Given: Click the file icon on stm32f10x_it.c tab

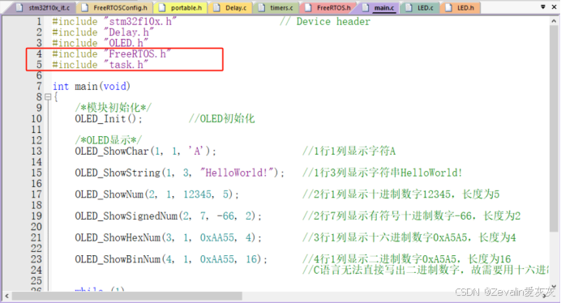Looking at the screenshot, I should [20, 7].
